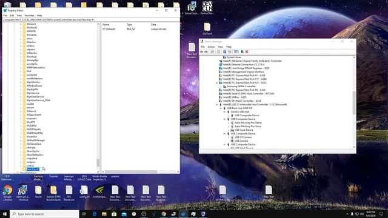Open Google Chrome desktop shortcut
The height and width of the screenshot is (218, 388).
(x=8, y=193)
